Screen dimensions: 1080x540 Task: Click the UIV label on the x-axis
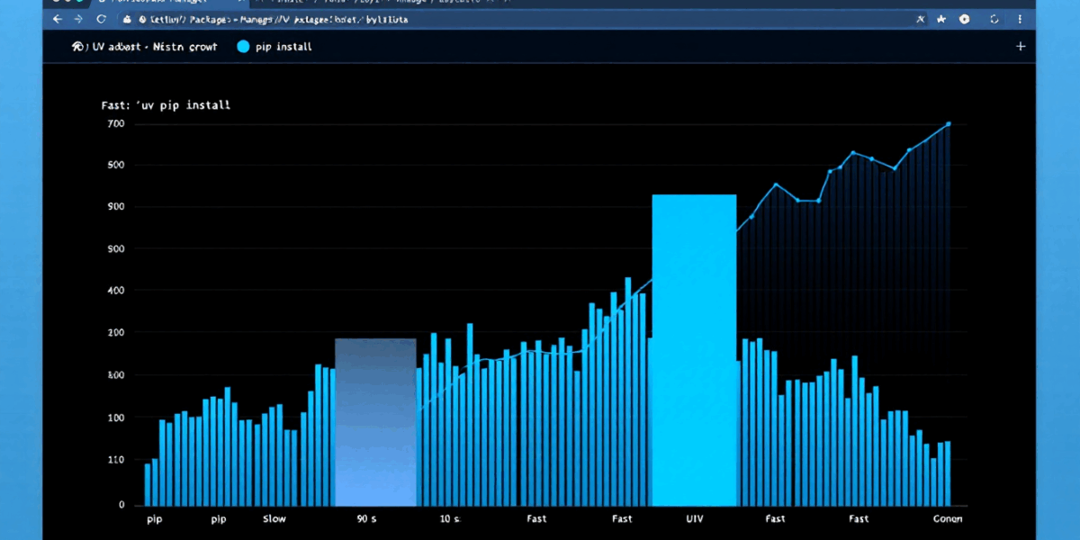[x=694, y=519]
